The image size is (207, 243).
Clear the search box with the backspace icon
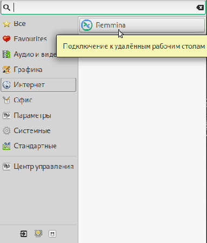coord(200,8)
